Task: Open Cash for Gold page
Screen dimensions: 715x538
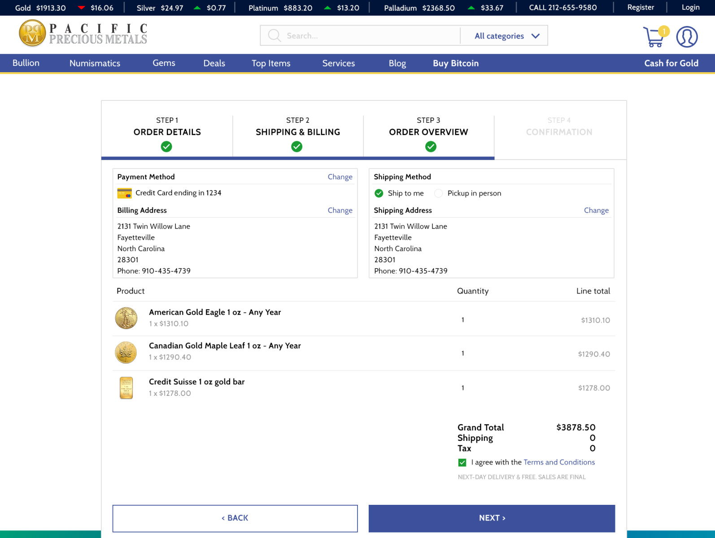Action: pyautogui.click(x=671, y=63)
